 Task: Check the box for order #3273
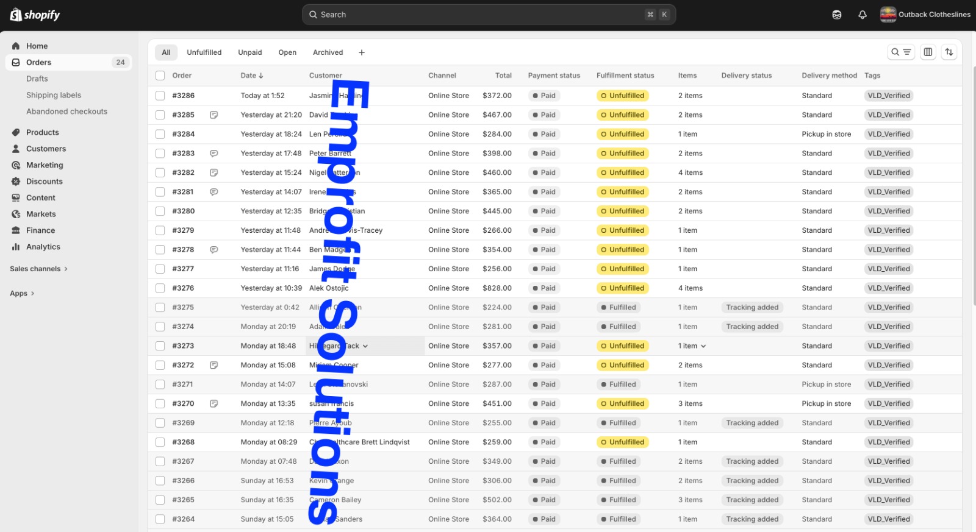(160, 346)
